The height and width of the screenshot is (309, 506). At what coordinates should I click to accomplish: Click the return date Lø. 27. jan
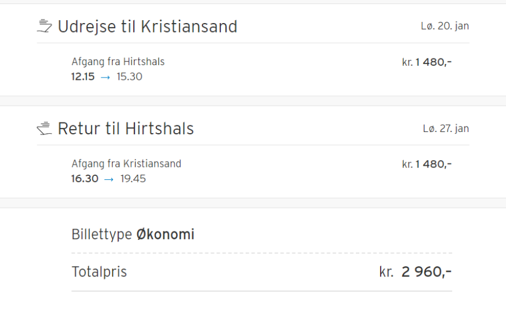[446, 129]
